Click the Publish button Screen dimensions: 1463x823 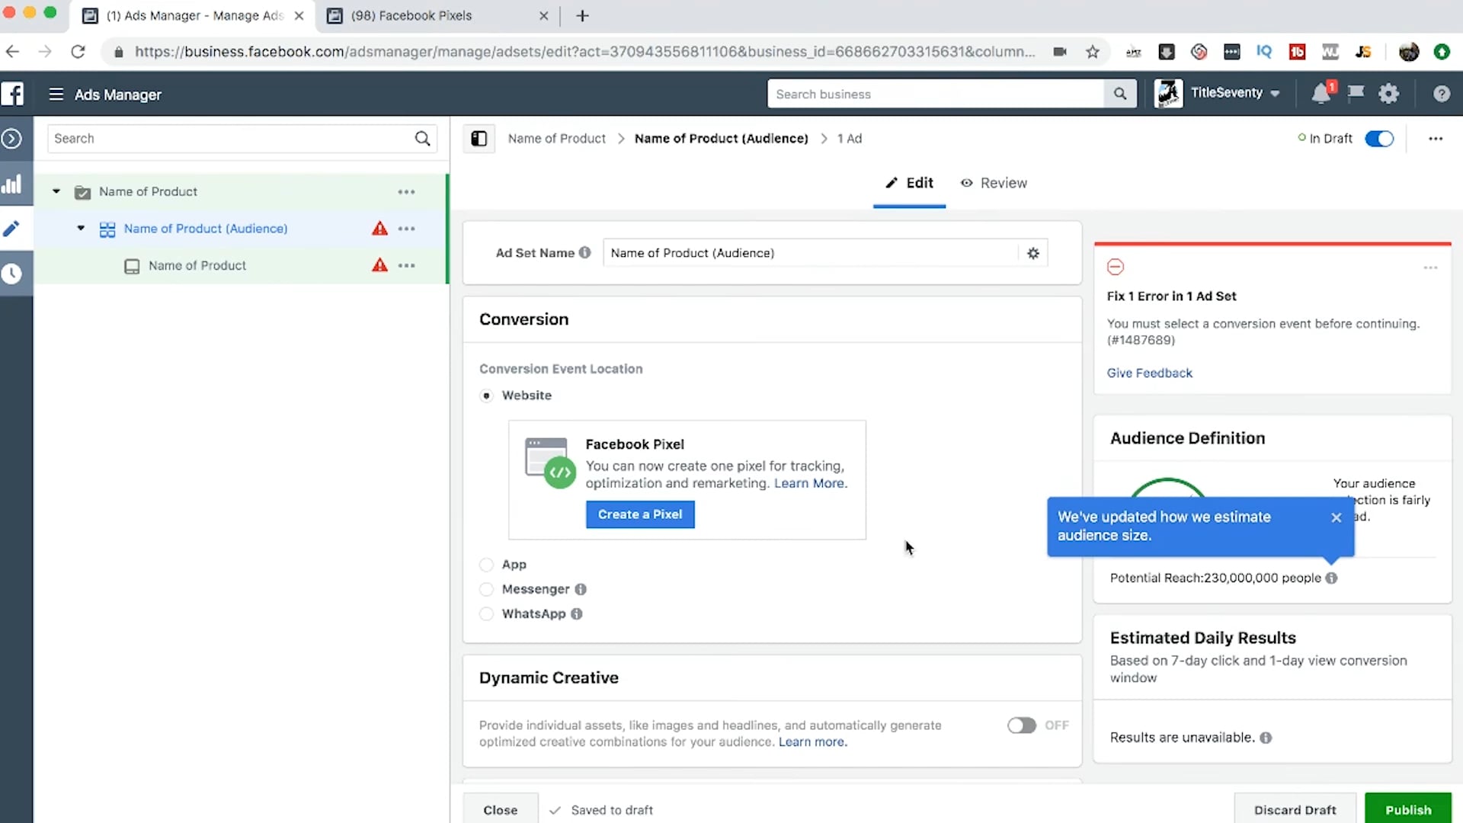1408,809
